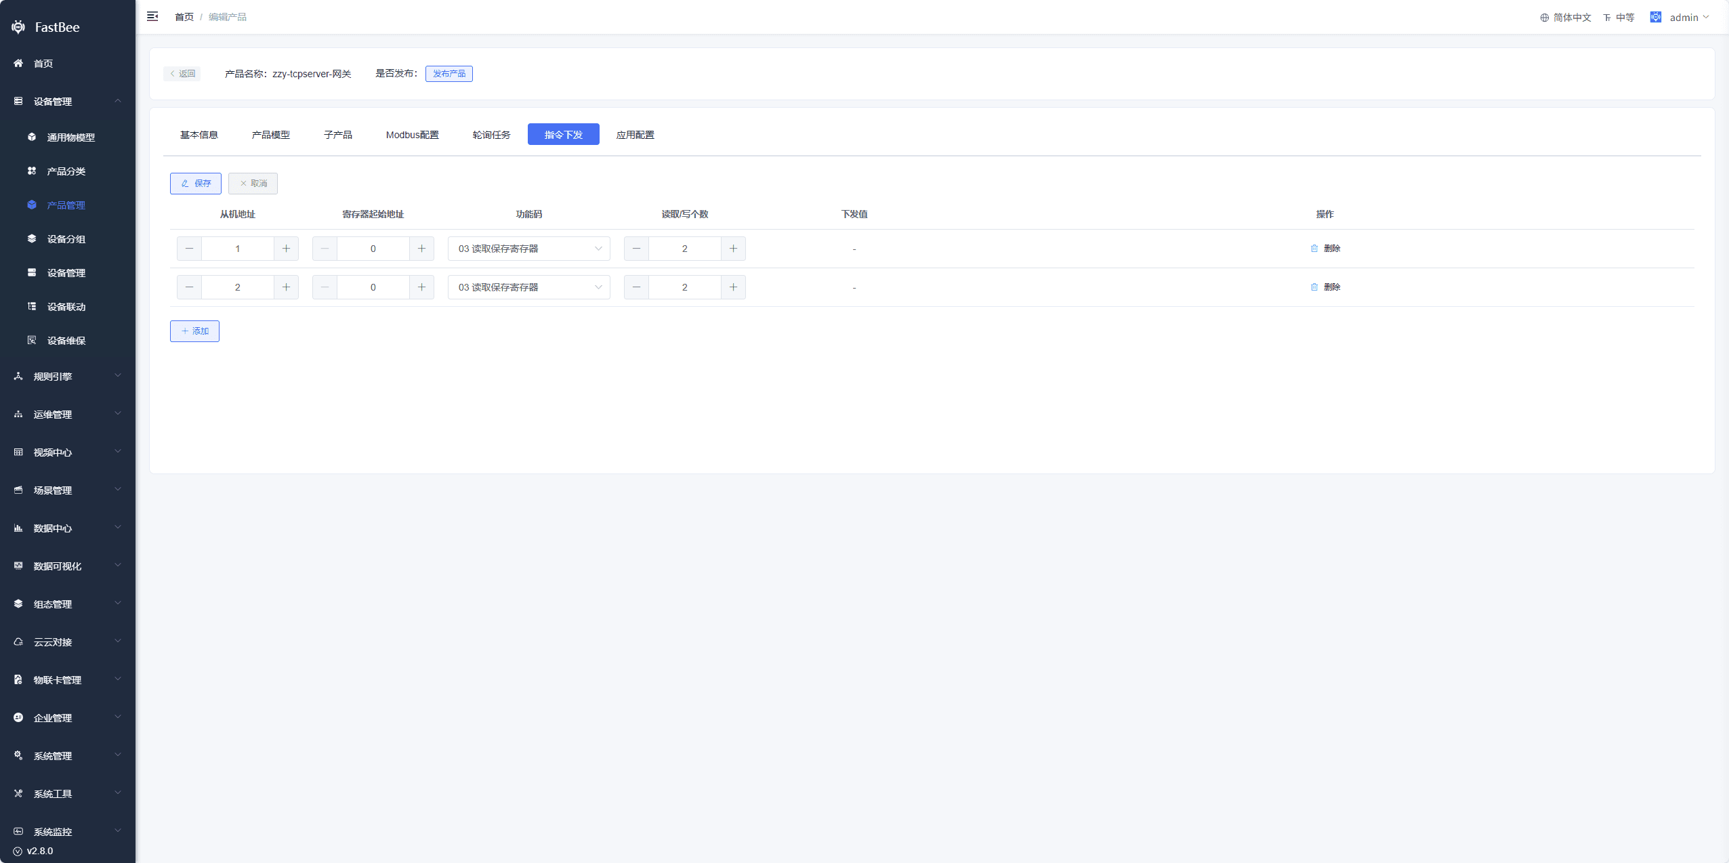Open 设备维保 in the sidebar

point(68,341)
